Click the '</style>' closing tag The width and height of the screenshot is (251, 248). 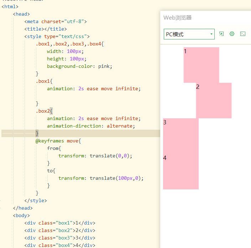coord(36,200)
